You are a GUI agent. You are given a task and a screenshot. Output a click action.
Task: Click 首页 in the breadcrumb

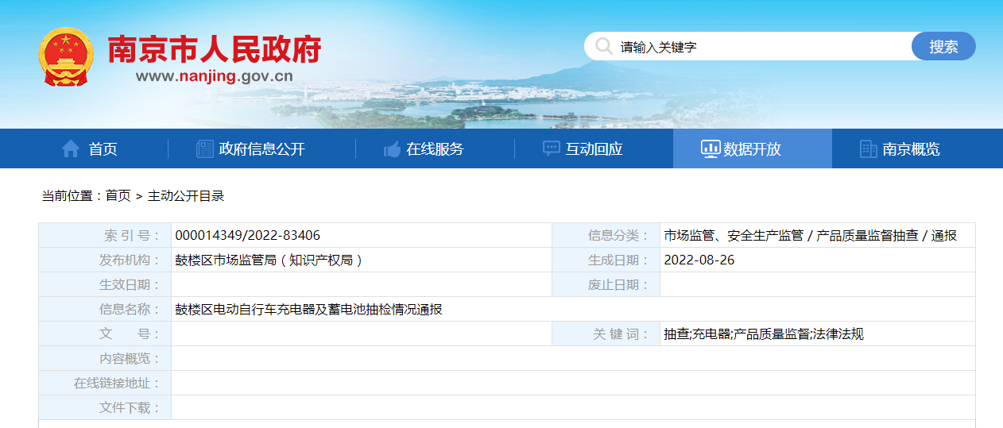(x=118, y=196)
